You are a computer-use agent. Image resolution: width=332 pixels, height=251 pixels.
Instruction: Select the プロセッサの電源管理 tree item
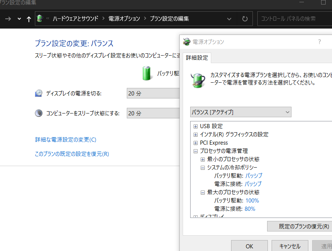pyautogui.click(x=224, y=151)
